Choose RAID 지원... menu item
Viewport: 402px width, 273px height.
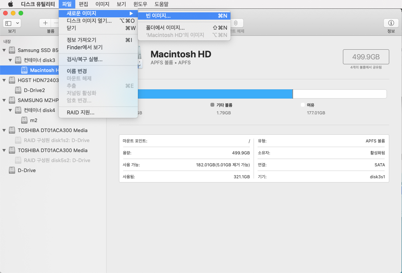(98, 112)
